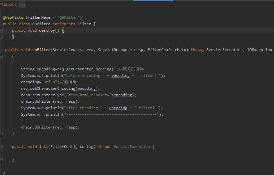Click the "before encoding " string
The width and height of the screenshot is (274, 175).
84,76
